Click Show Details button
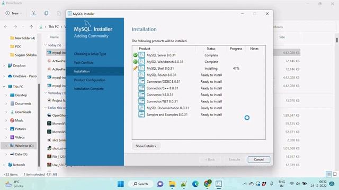Image resolution: width=339 pixels, height=190 pixels. coord(146,146)
